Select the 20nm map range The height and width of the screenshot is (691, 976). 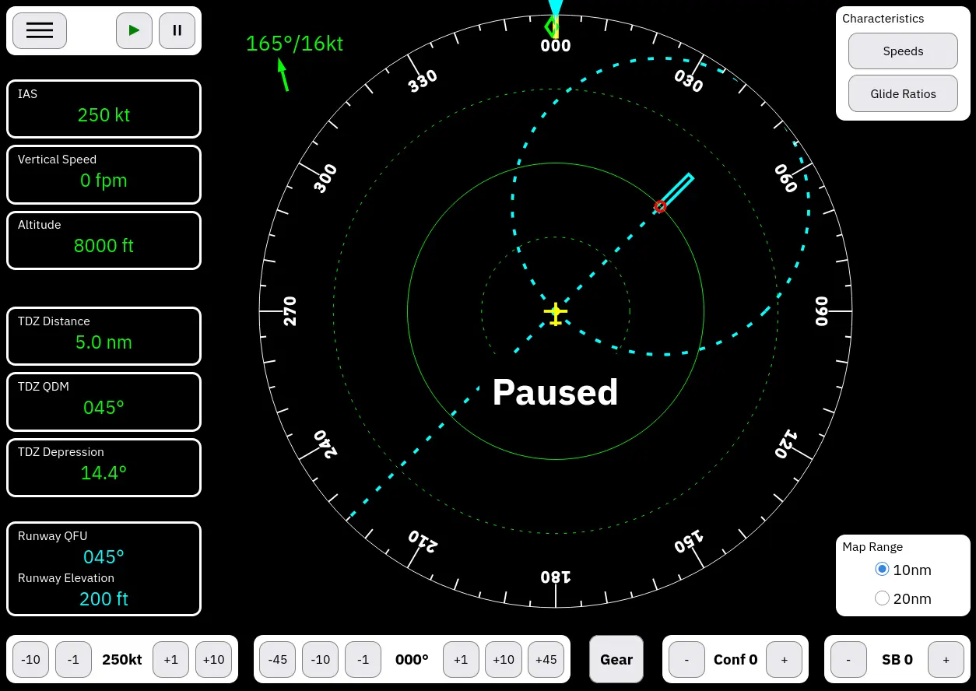[882, 598]
